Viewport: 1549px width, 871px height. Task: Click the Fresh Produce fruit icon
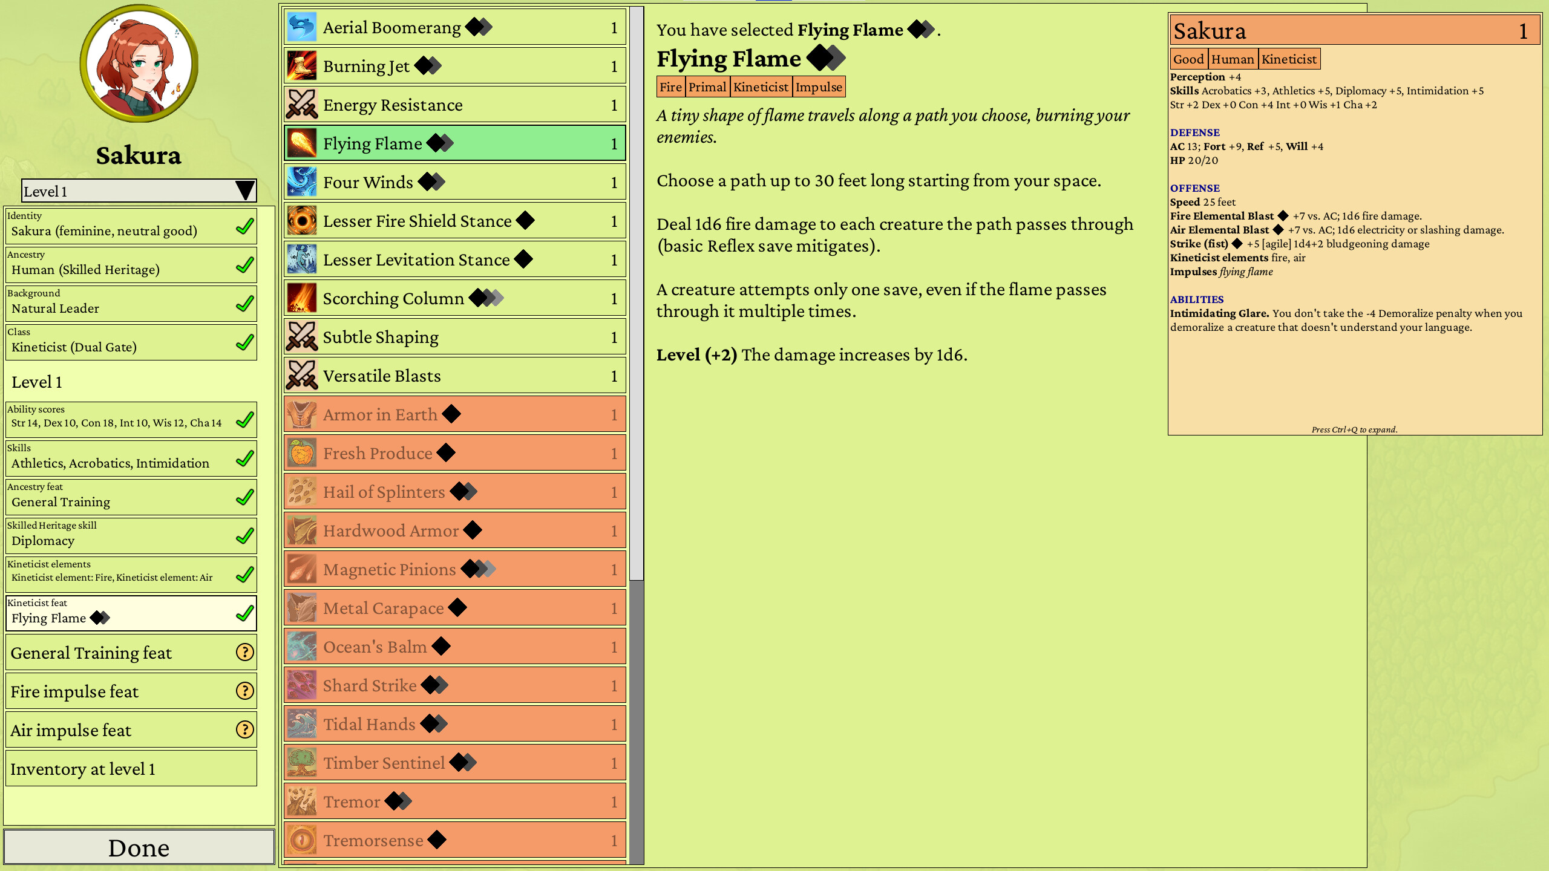pos(302,452)
